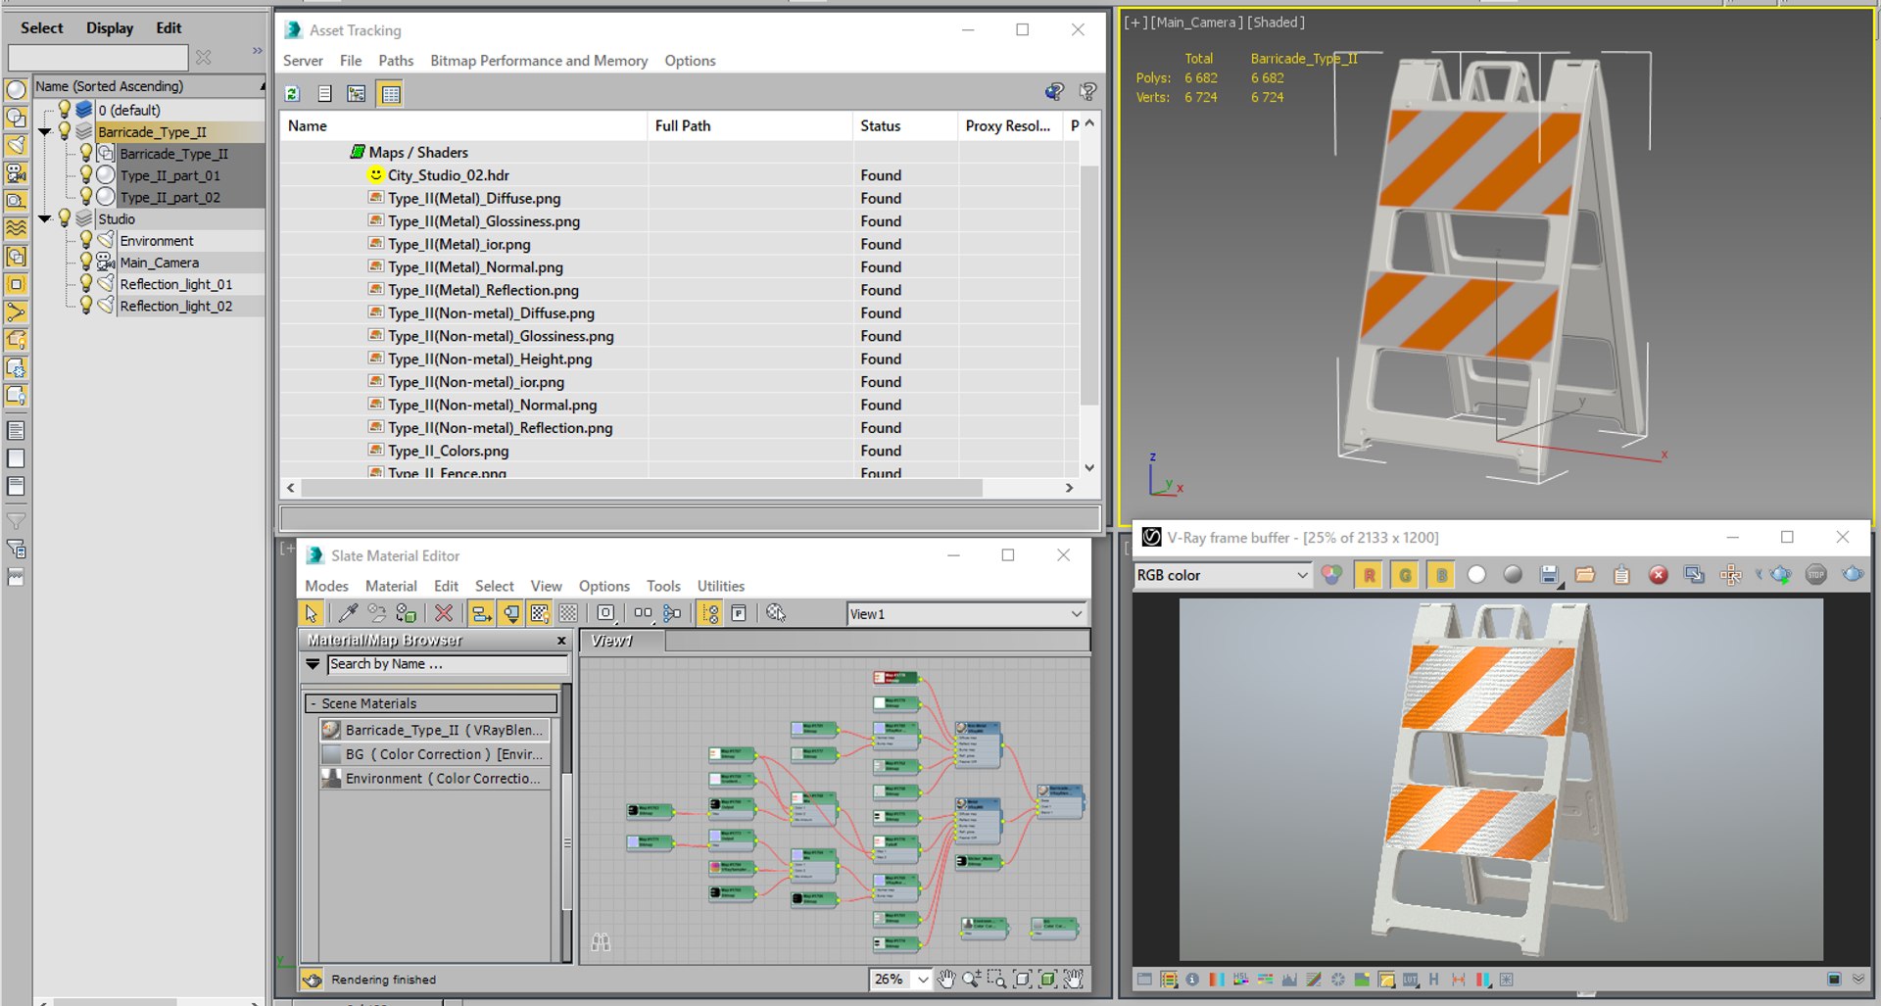This screenshot has width=1881, height=1006.
Task: Collapse the Barricade_Type_II layer tree
Action: click(45, 131)
